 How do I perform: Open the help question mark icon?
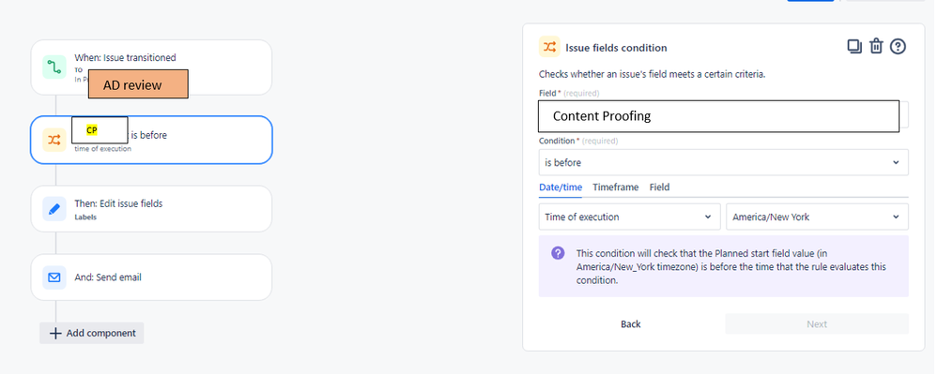click(898, 47)
